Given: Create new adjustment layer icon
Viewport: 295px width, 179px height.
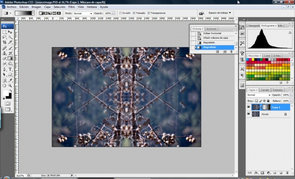Looking at the screenshot, I should pyautogui.click(x=268, y=173).
